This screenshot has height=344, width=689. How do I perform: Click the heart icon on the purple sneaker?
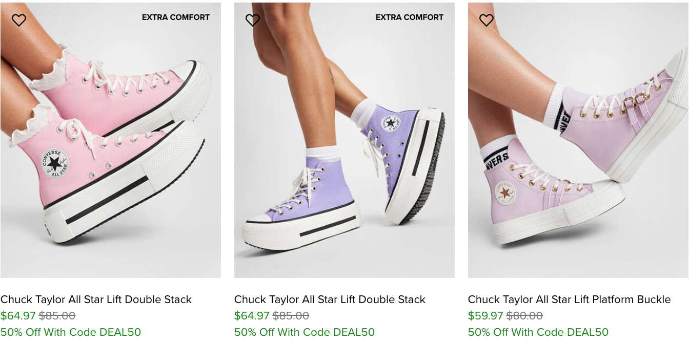click(253, 20)
